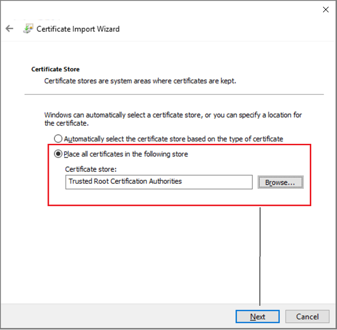Screen dimensions: 337x330
Task: Continue with the Next button
Action: tap(258, 317)
